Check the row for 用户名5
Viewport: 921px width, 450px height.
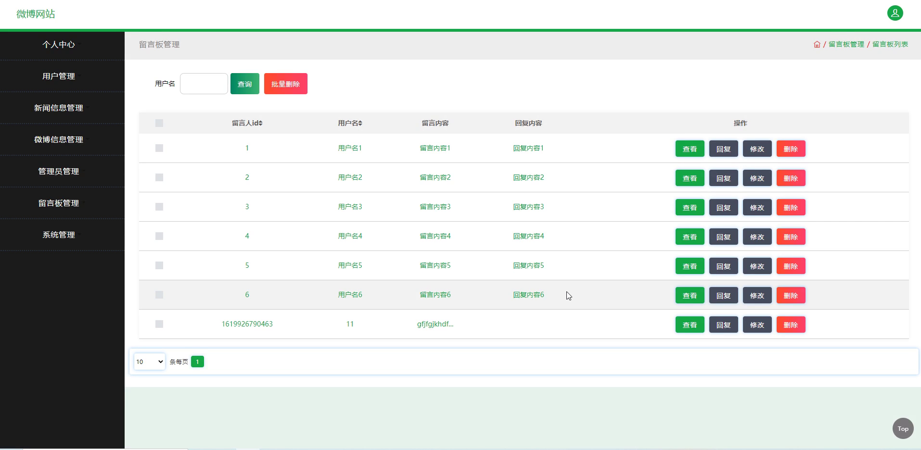159,265
